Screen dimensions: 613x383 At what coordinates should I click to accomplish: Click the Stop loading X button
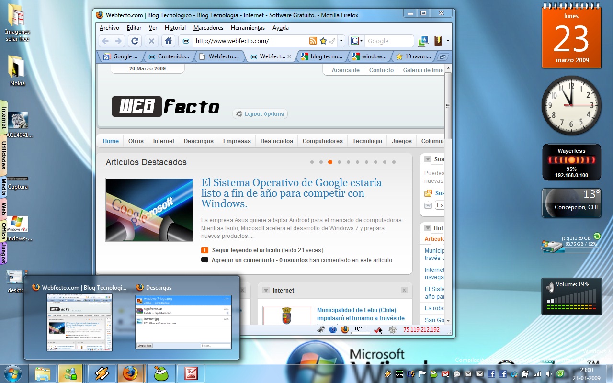pyautogui.click(x=151, y=41)
